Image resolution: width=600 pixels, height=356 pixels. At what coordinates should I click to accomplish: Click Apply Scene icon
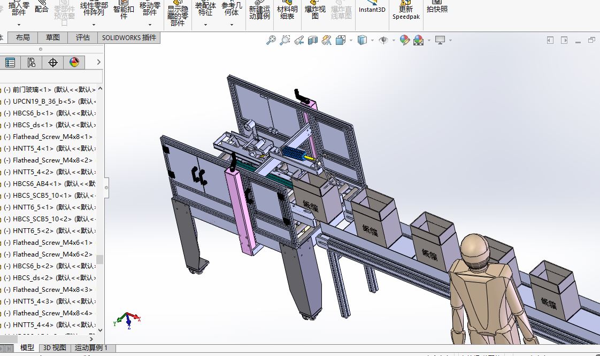pos(418,40)
